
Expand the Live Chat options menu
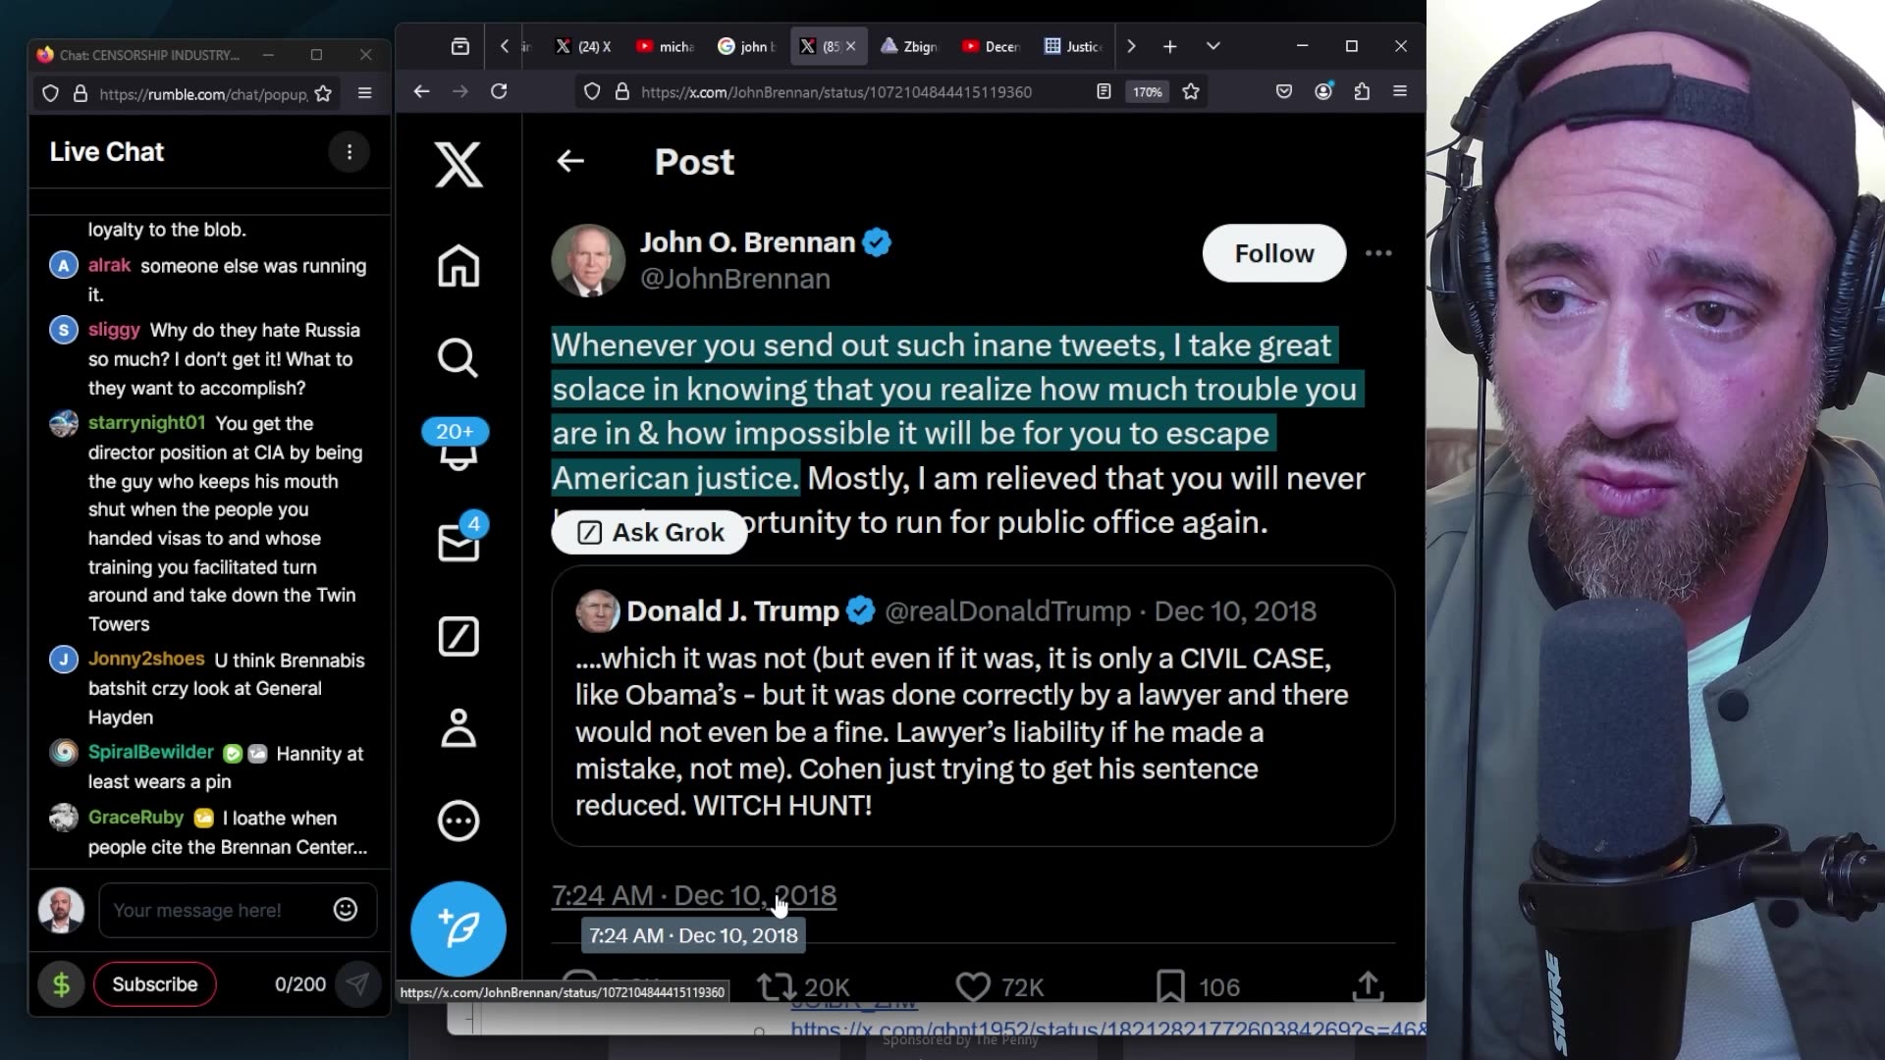[x=350, y=152]
